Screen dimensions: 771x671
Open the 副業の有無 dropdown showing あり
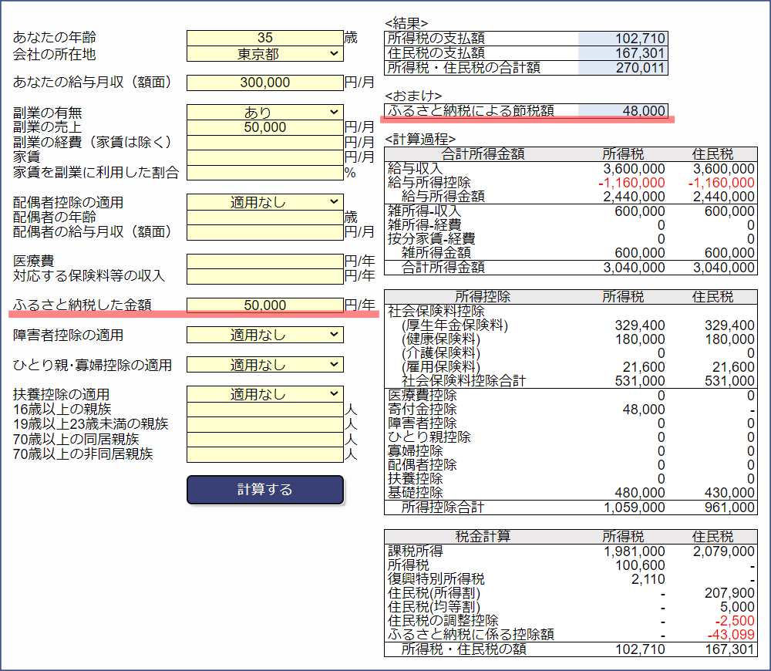(x=265, y=112)
